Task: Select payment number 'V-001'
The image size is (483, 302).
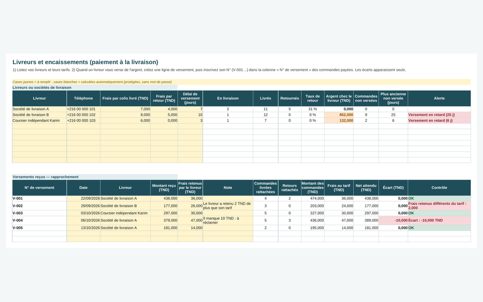Action: click(x=40, y=199)
